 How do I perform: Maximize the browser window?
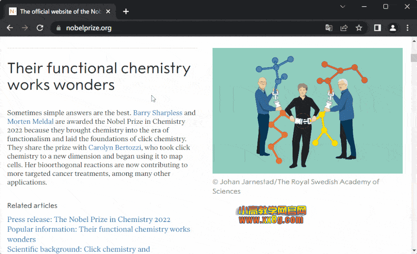pos(386,7)
